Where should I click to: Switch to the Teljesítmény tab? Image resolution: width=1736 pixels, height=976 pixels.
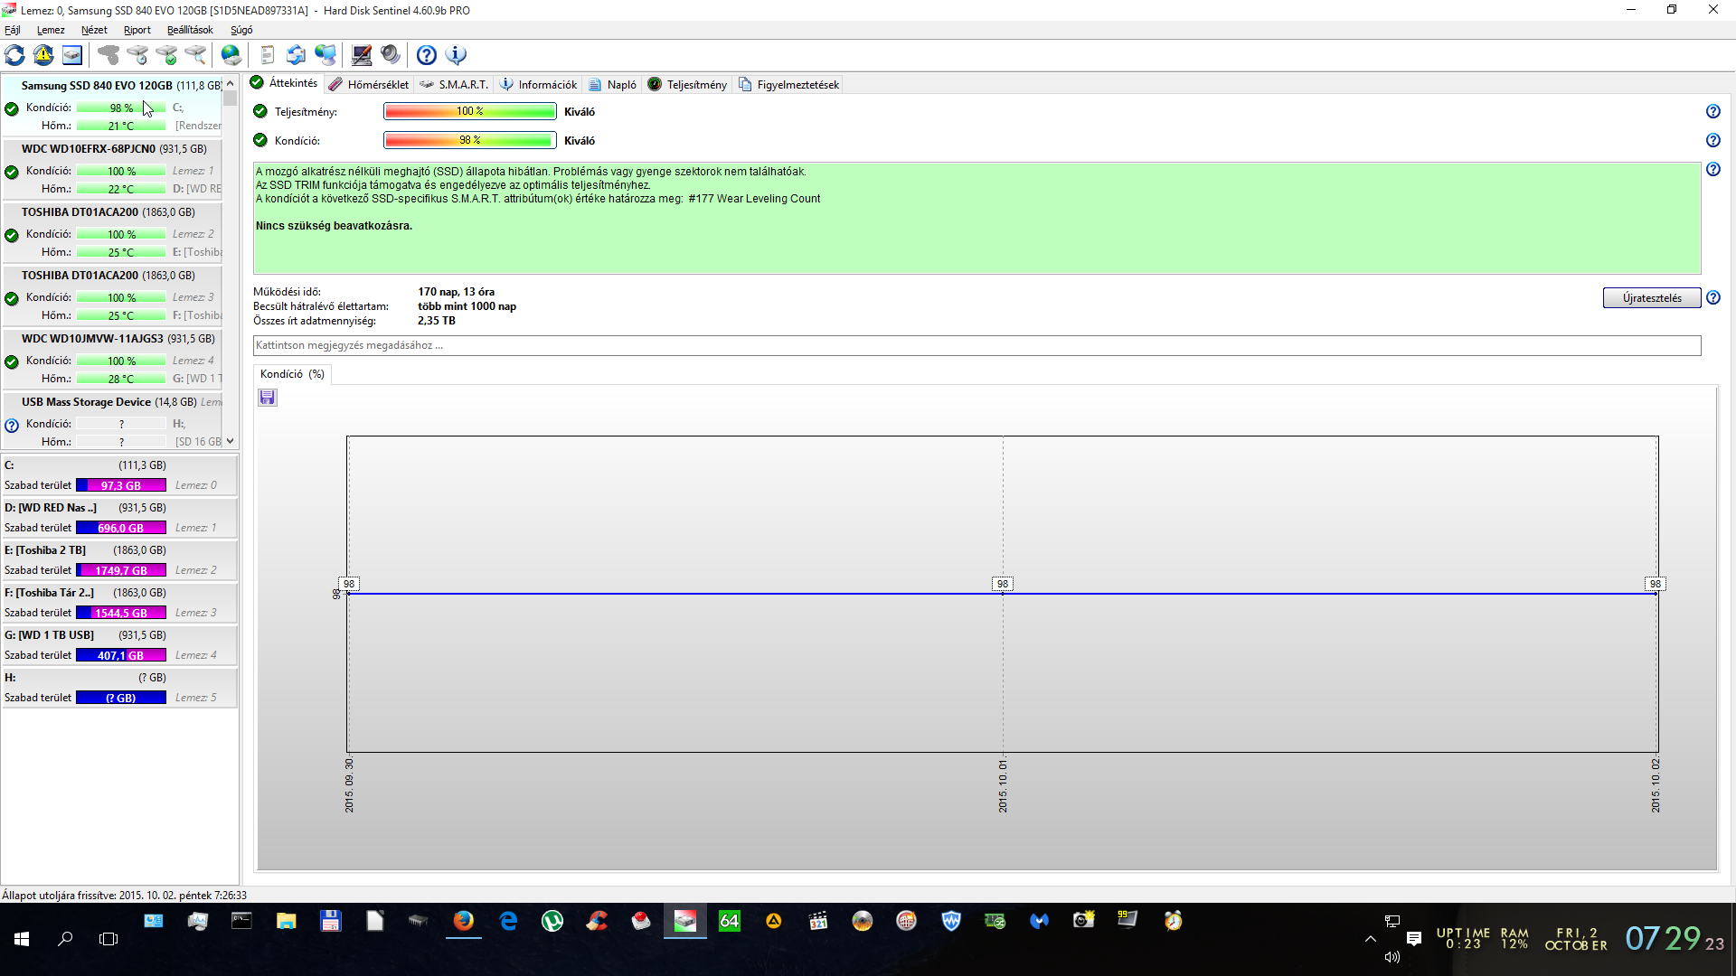coord(688,84)
